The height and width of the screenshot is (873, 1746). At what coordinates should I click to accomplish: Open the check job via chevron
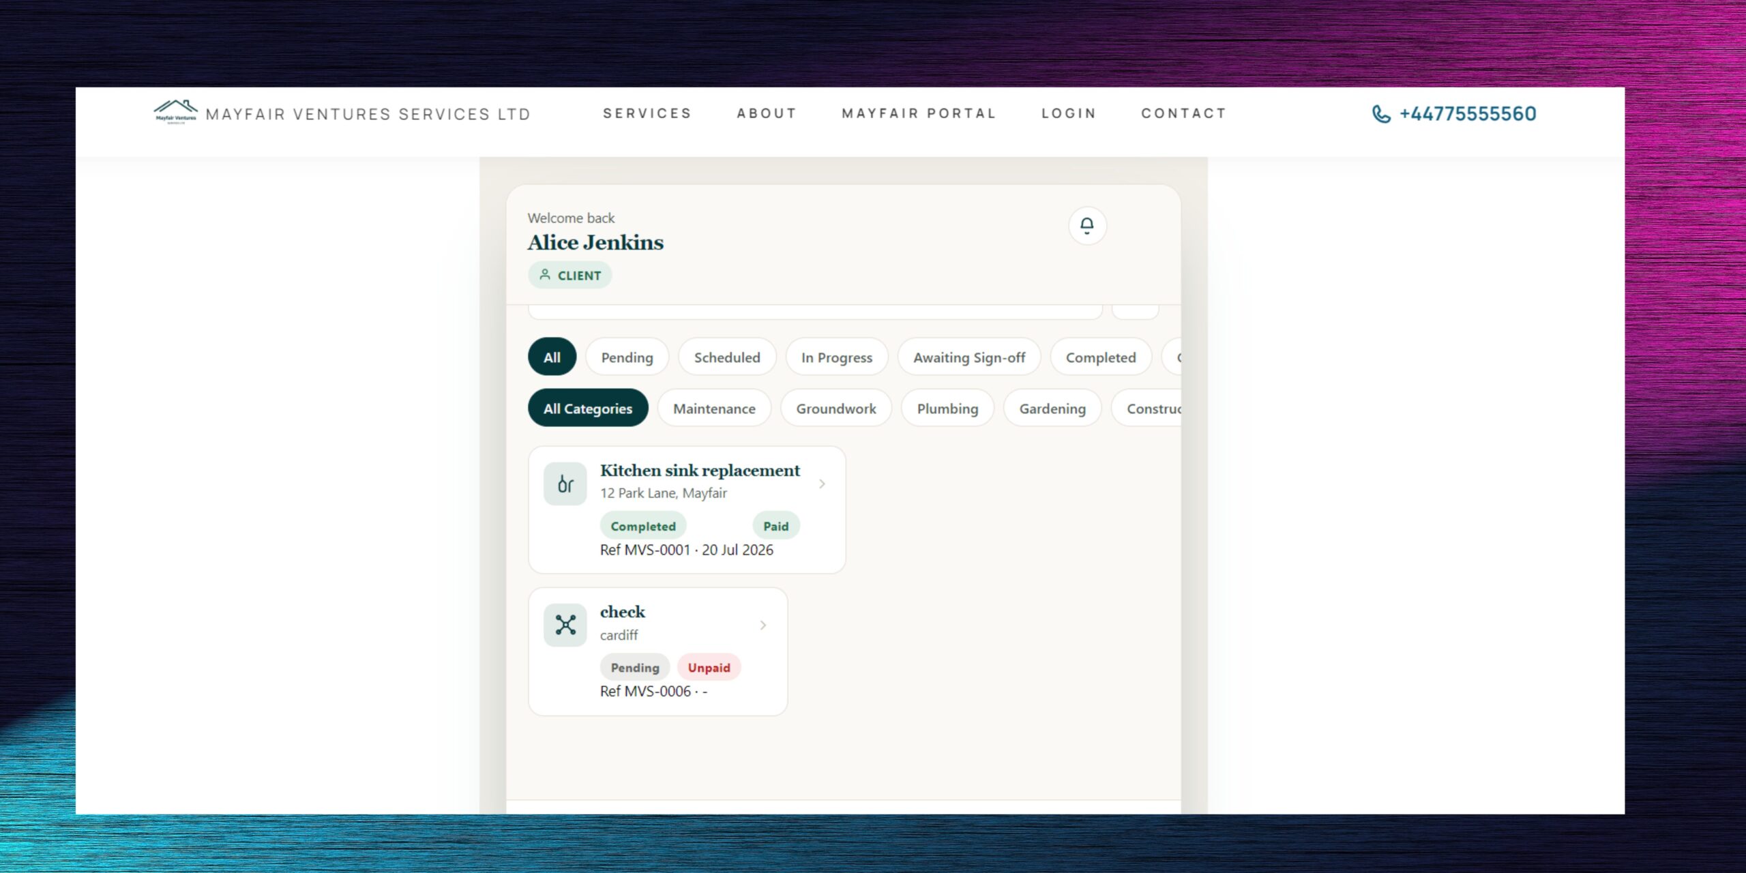pos(763,625)
